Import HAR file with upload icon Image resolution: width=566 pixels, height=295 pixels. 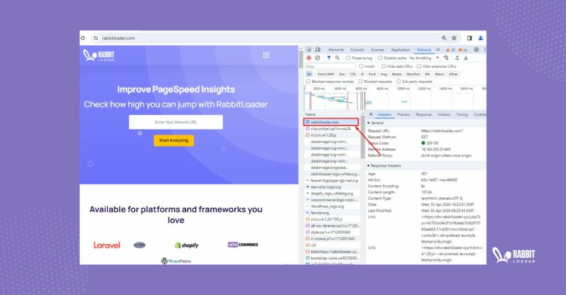tap(457, 58)
